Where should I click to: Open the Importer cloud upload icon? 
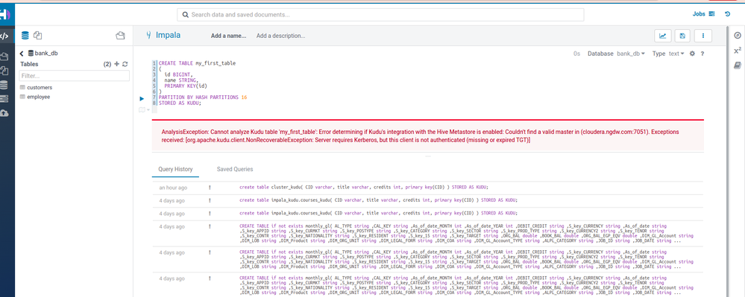pyautogui.click(x=4, y=113)
